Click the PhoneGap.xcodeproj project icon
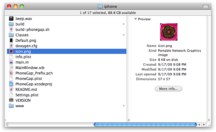216x132 pixels. (x=11, y=84)
